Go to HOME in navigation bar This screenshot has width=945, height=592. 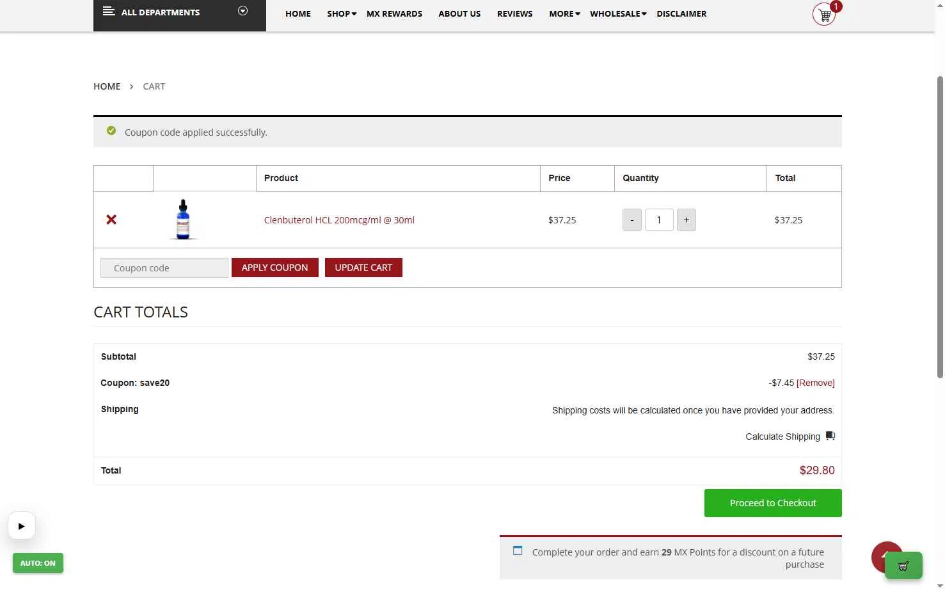tap(298, 13)
